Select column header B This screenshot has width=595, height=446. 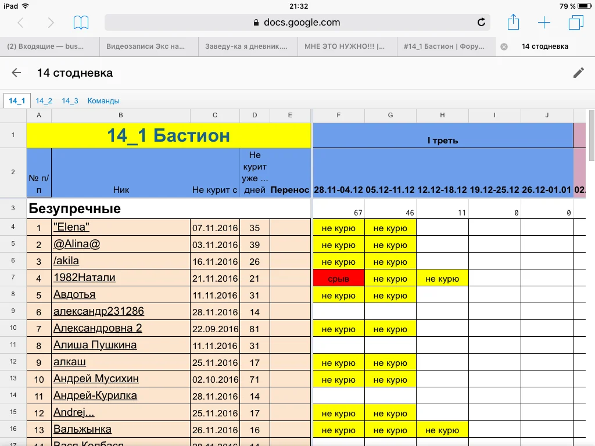(121, 116)
